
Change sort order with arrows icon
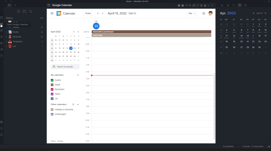31,11
